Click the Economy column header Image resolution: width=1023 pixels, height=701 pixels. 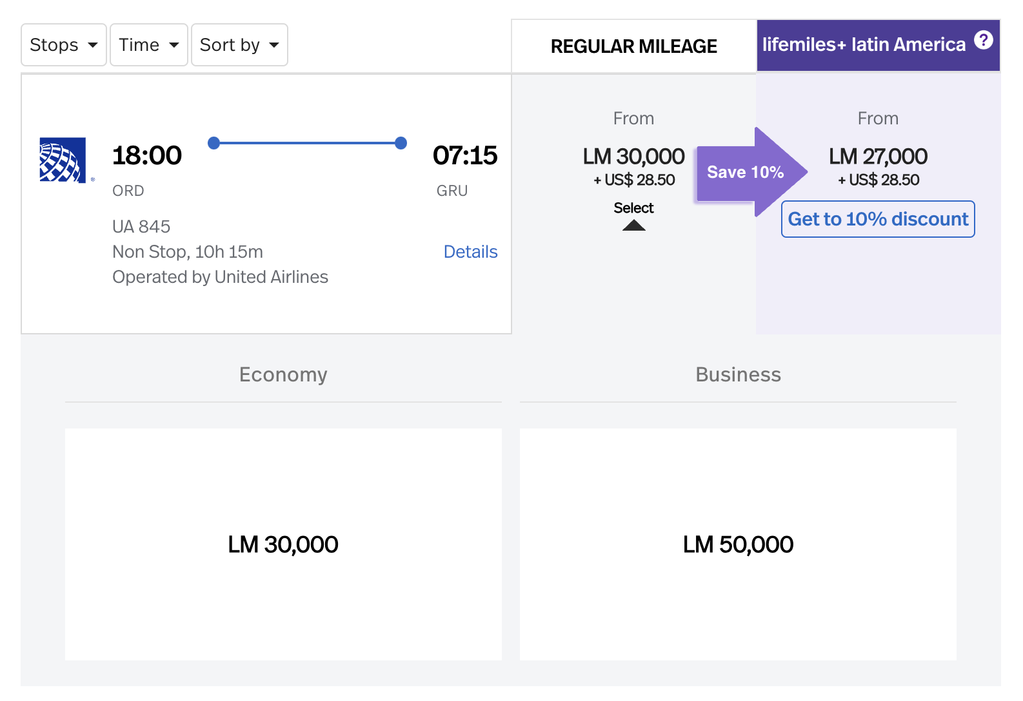[x=283, y=374]
